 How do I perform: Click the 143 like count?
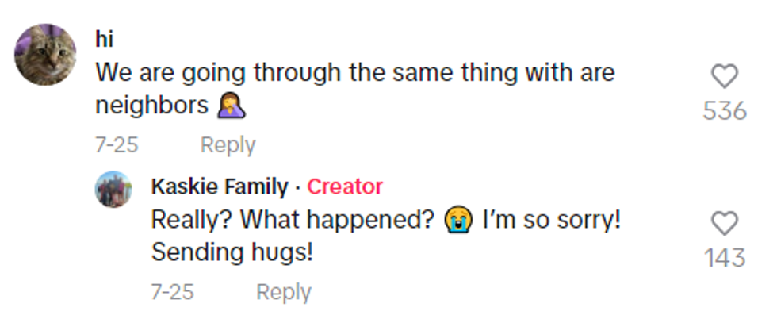(725, 258)
